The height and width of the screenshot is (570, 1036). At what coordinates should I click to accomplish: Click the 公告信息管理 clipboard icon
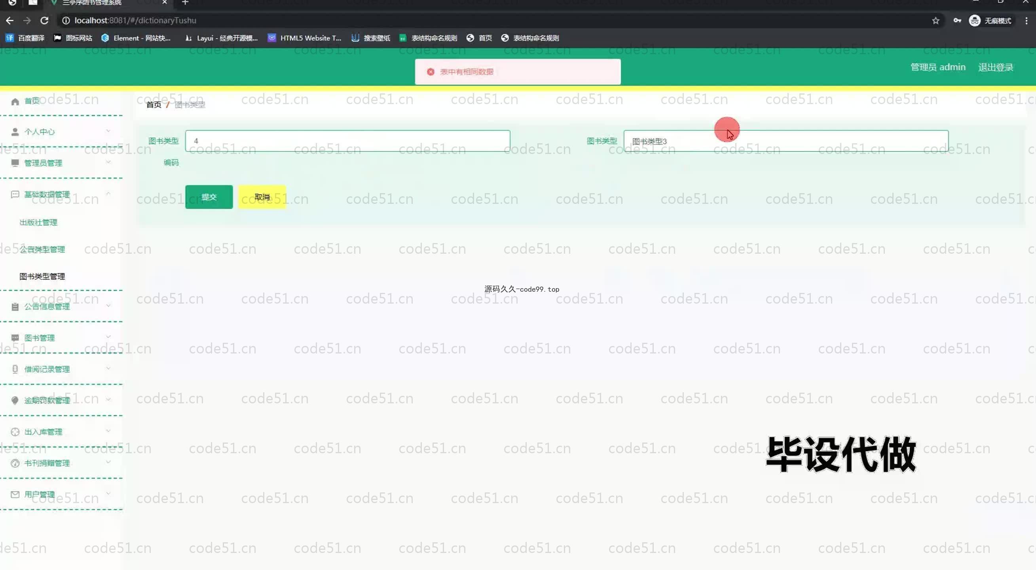click(15, 307)
